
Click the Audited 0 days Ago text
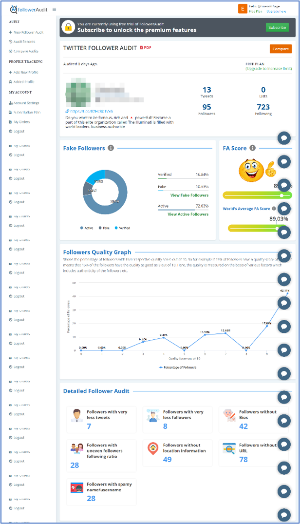click(80, 64)
